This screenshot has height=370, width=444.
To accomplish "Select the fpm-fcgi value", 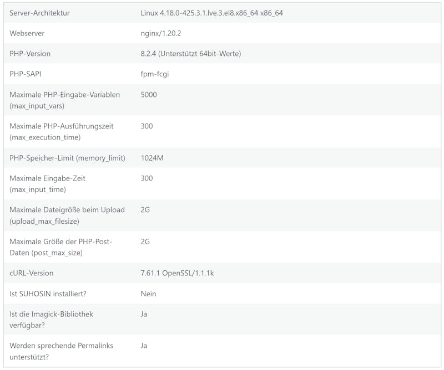I will (x=155, y=74).
